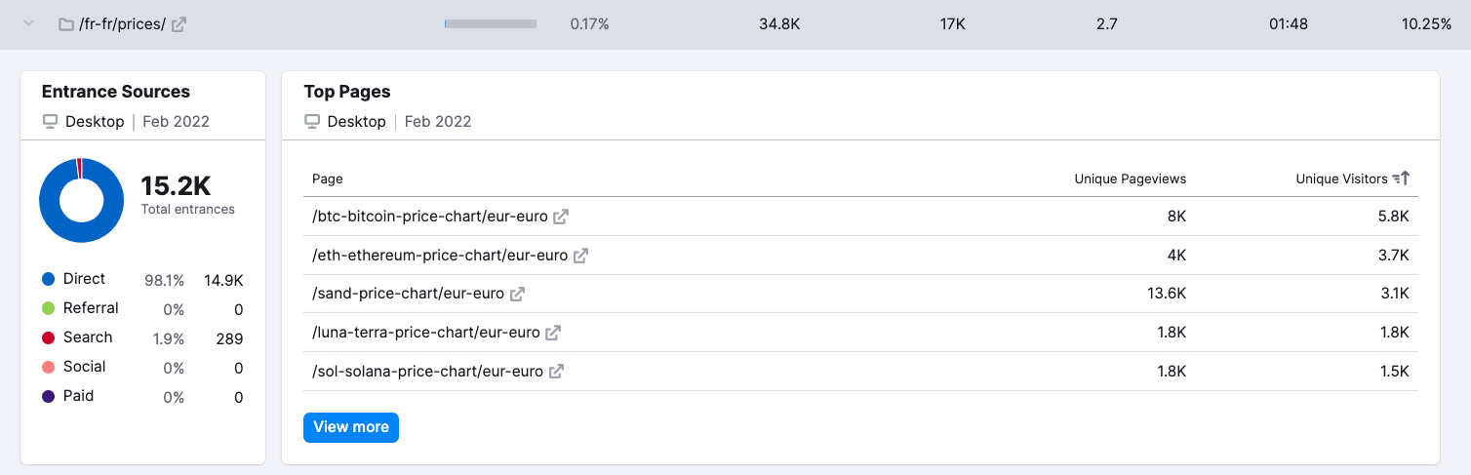1471x475 pixels.
Task: Open the /sand-price-chart/eur-euro page link
Action: (x=408, y=294)
